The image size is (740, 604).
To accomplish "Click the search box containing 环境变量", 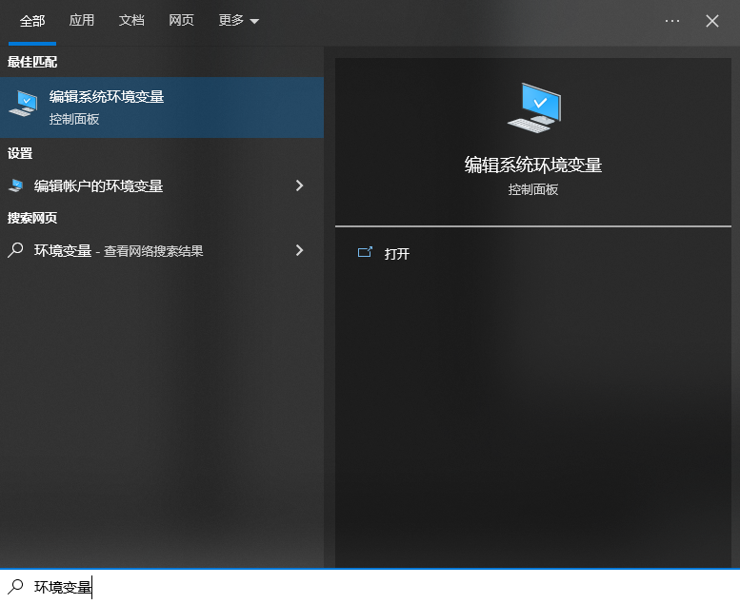I will coord(370,587).
